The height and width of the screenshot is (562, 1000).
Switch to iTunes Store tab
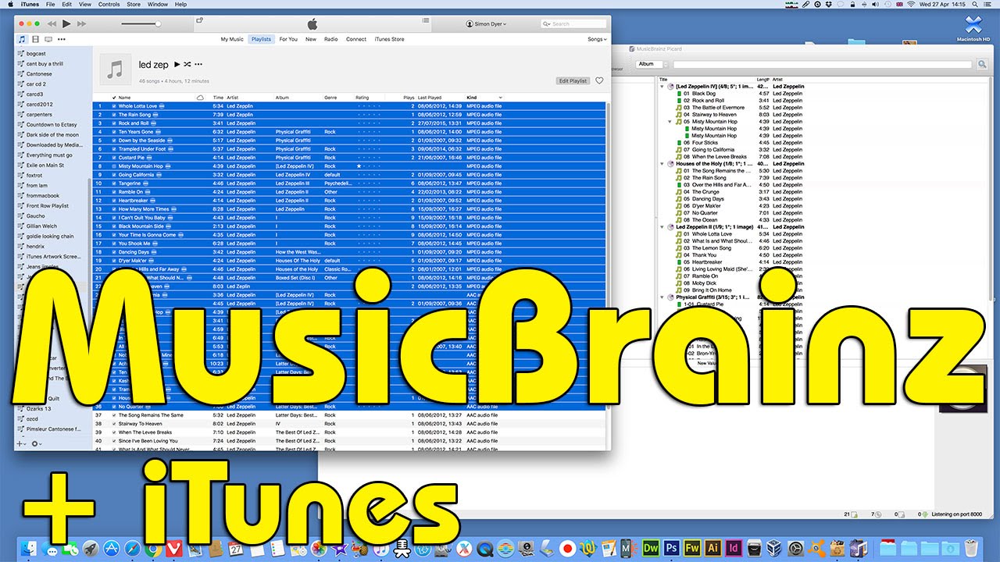[x=390, y=39]
